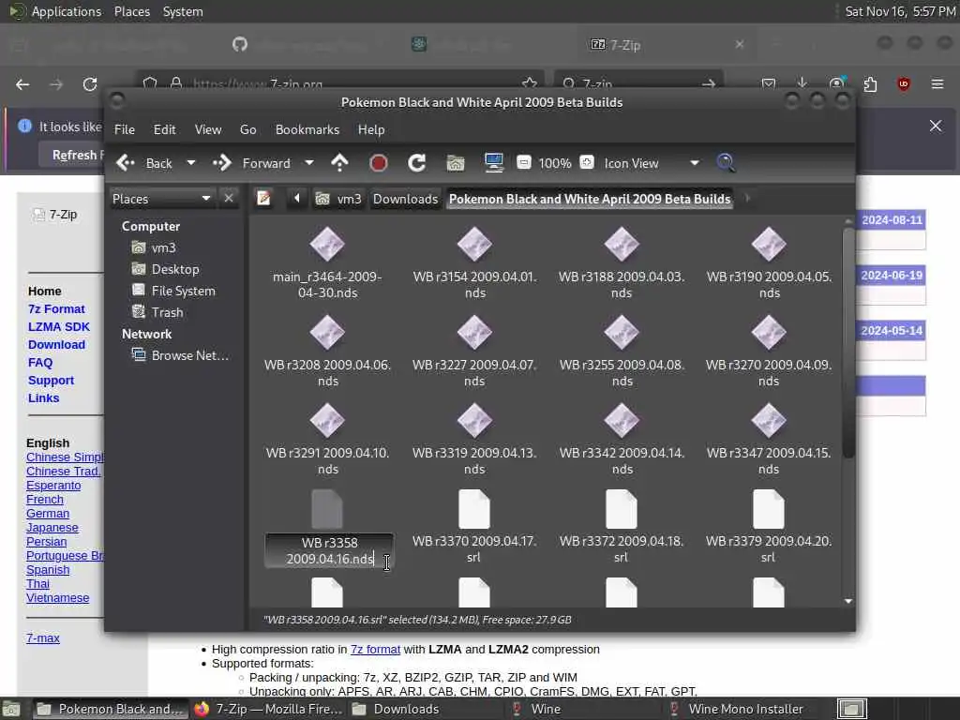Image resolution: width=960 pixels, height=720 pixels.
Task: Click the path bar left scroll arrow
Action: click(x=297, y=199)
